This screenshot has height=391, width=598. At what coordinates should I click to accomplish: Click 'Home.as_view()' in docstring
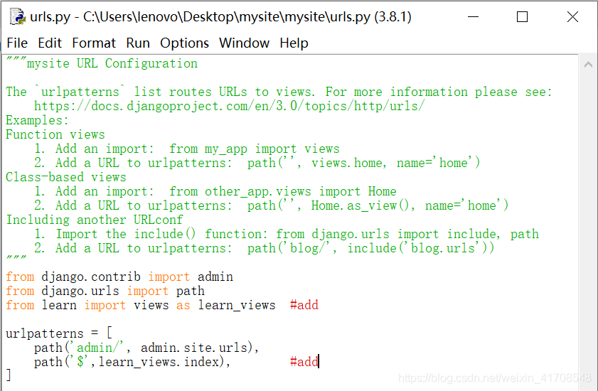click(360, 205)
